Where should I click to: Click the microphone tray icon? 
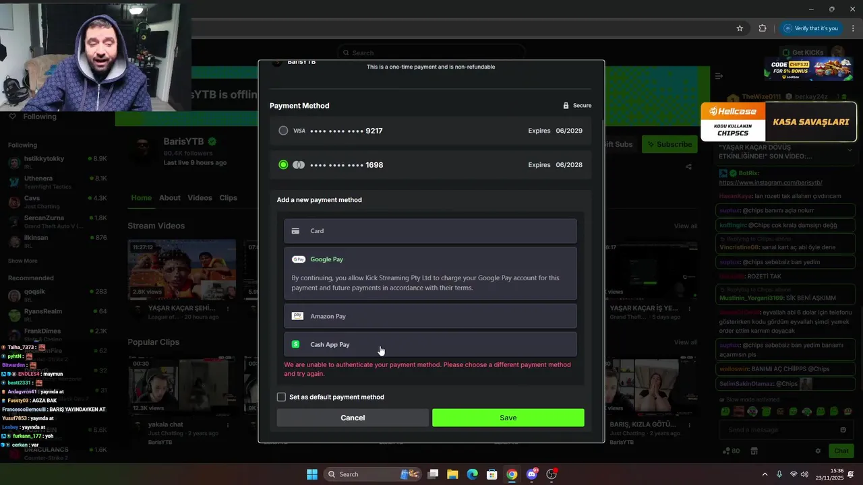coord(779,474)
